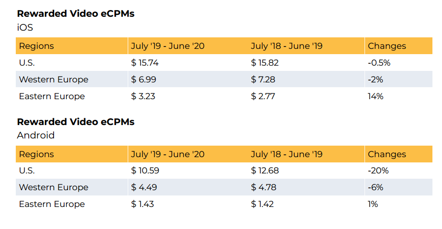The width and height of the screenshot is (442, 229).
Task: Click the Android Rewarded Video eCPMs heading
Action: [x=76, y=122]
